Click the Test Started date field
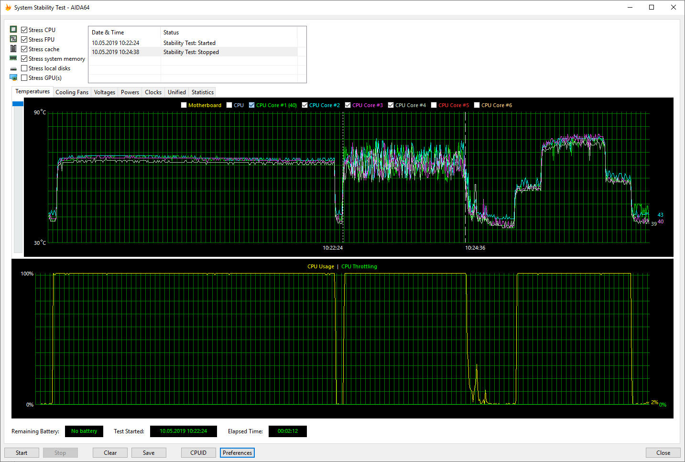The width and height of the screenshot is (685, 462). click(184, 431)
